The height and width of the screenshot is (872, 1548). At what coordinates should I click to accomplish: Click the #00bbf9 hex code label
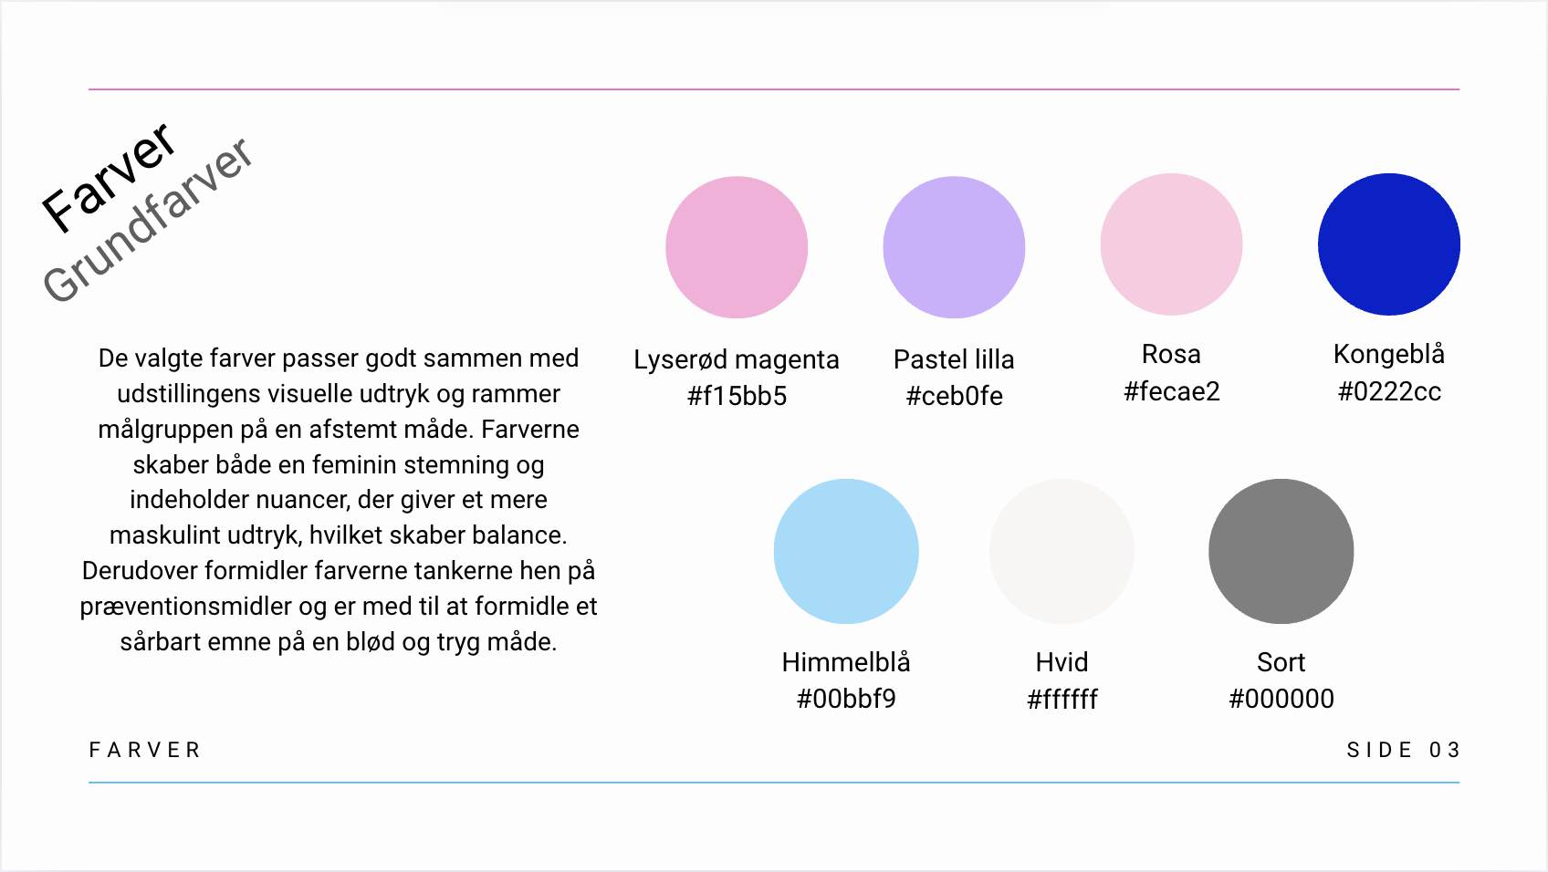[846, 699]
